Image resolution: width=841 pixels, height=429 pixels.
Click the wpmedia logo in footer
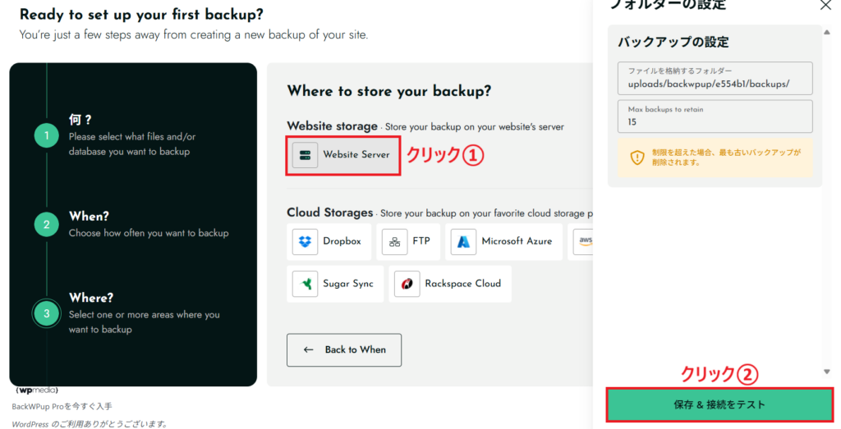pyautogui.click(x=37, y=390)
